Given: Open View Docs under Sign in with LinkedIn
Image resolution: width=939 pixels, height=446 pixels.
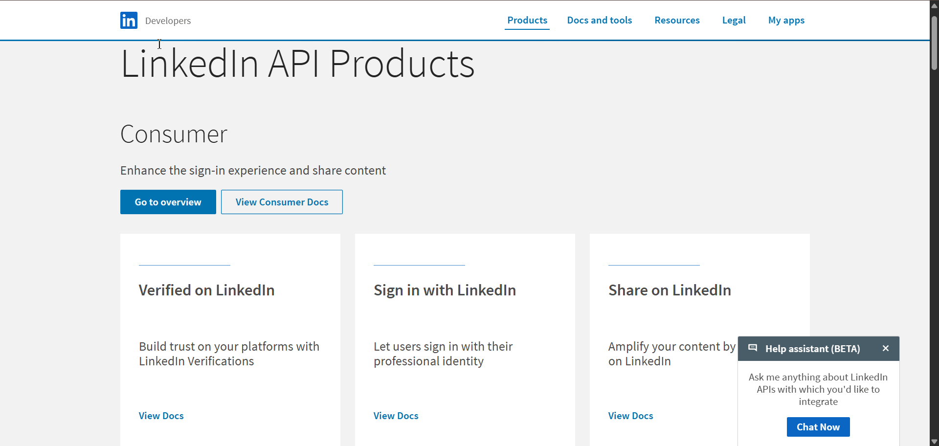Looking at the screenshot, I should [396, 415].
